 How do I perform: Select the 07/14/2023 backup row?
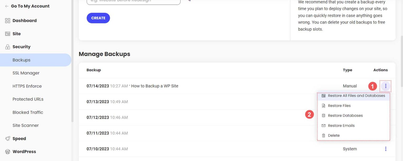click(x=237, y=86)
